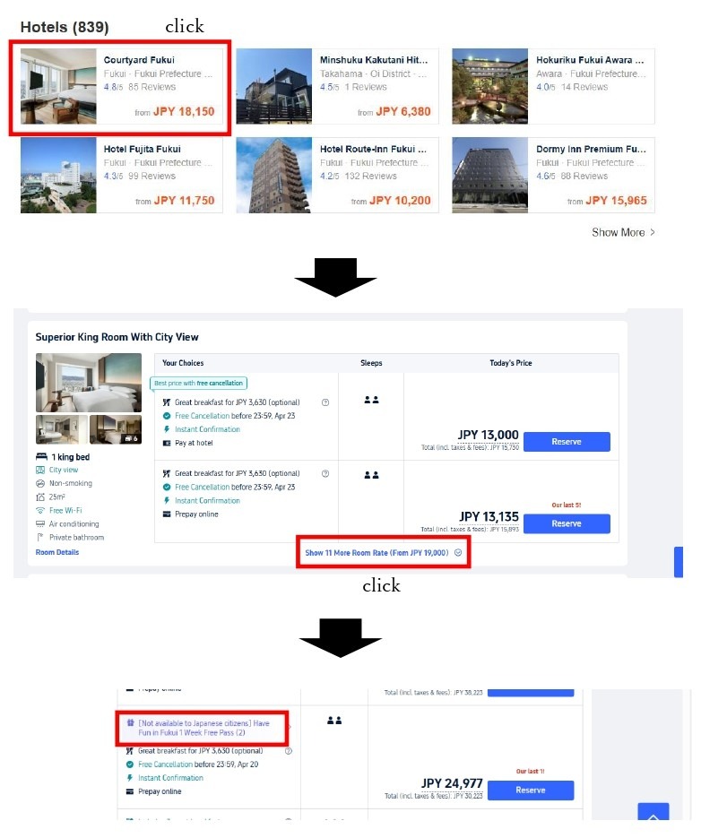This screenshot has width=701, height=838.
Task: Click the Best price with free cancellation badge
Action: [x=198, y=384]
